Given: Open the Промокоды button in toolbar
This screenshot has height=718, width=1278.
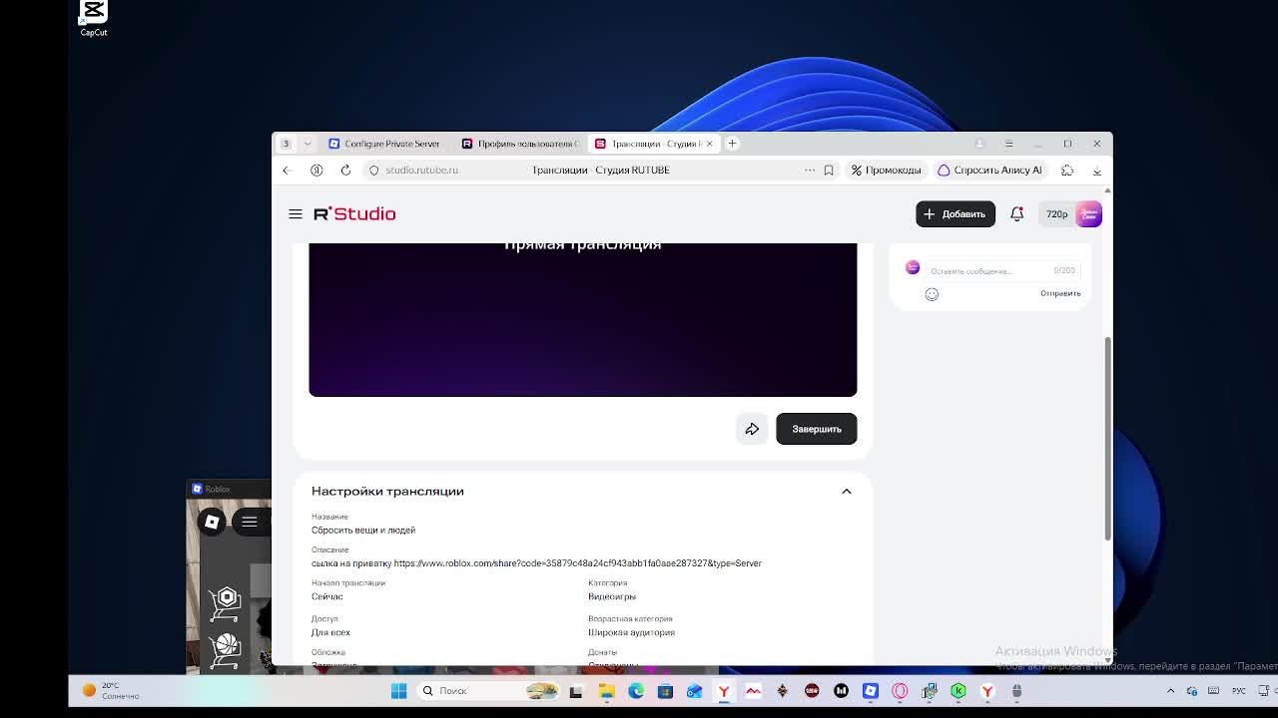Looking at the screenshot, I should [x=887, y=171].
